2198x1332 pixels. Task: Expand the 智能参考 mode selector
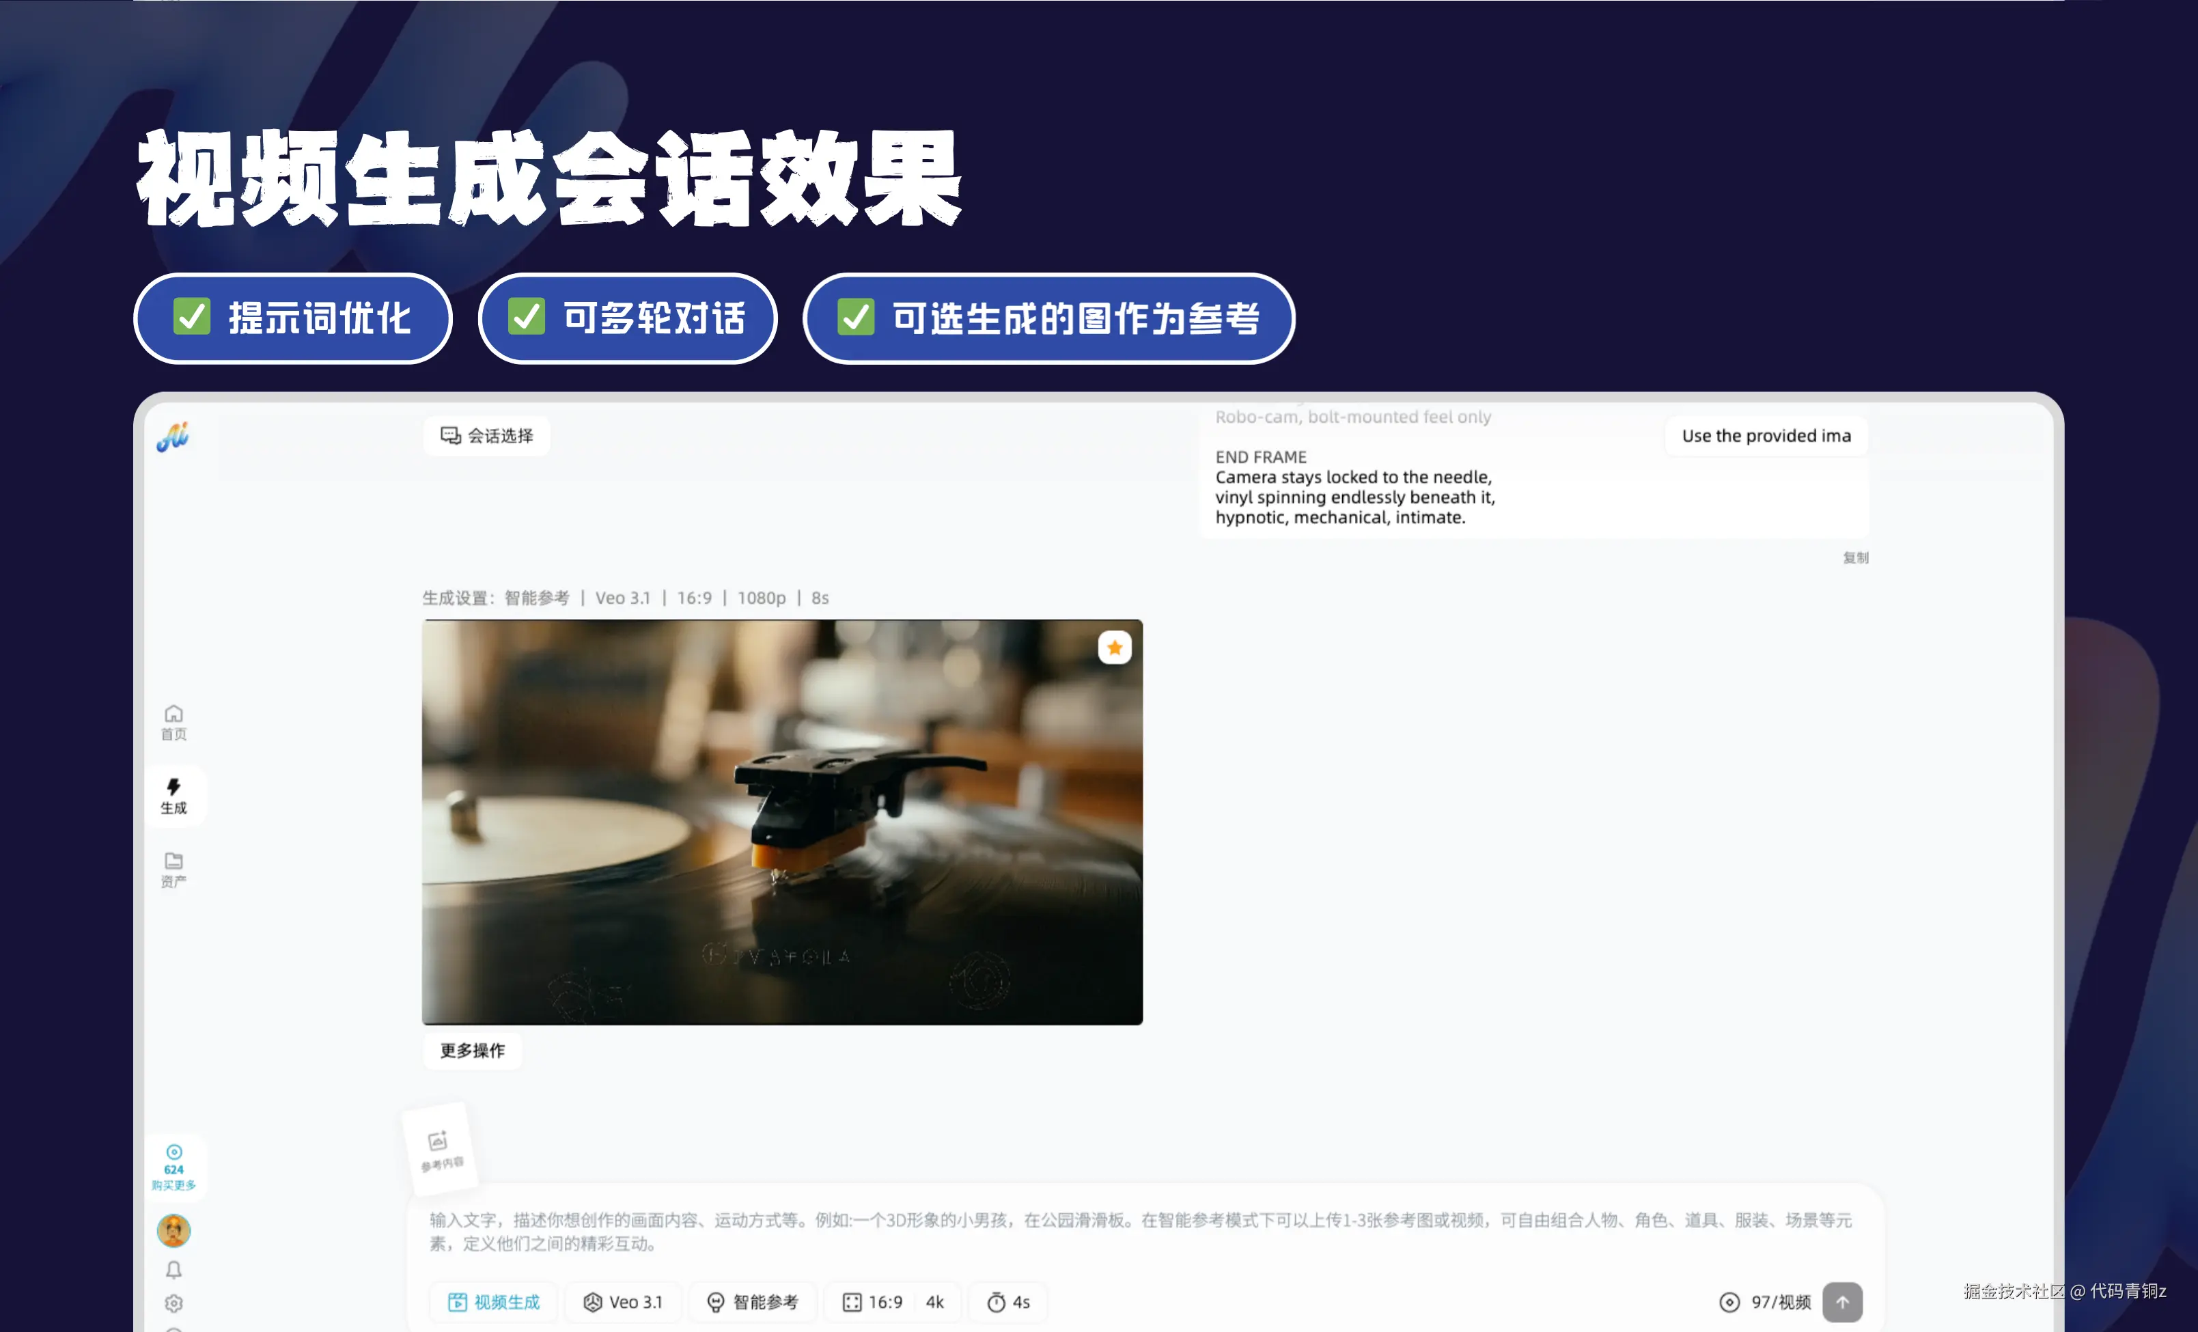point(753,1302)
